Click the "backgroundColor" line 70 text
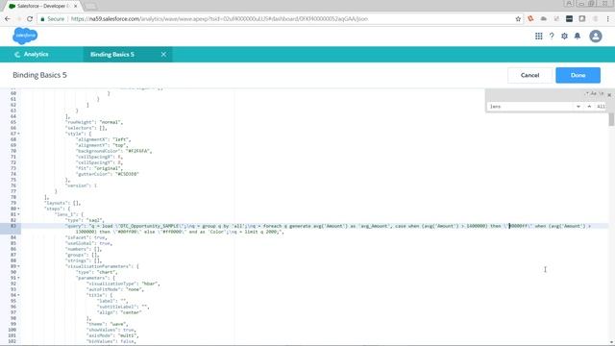This screenshot has height=346, width=615. coord(114,151)
